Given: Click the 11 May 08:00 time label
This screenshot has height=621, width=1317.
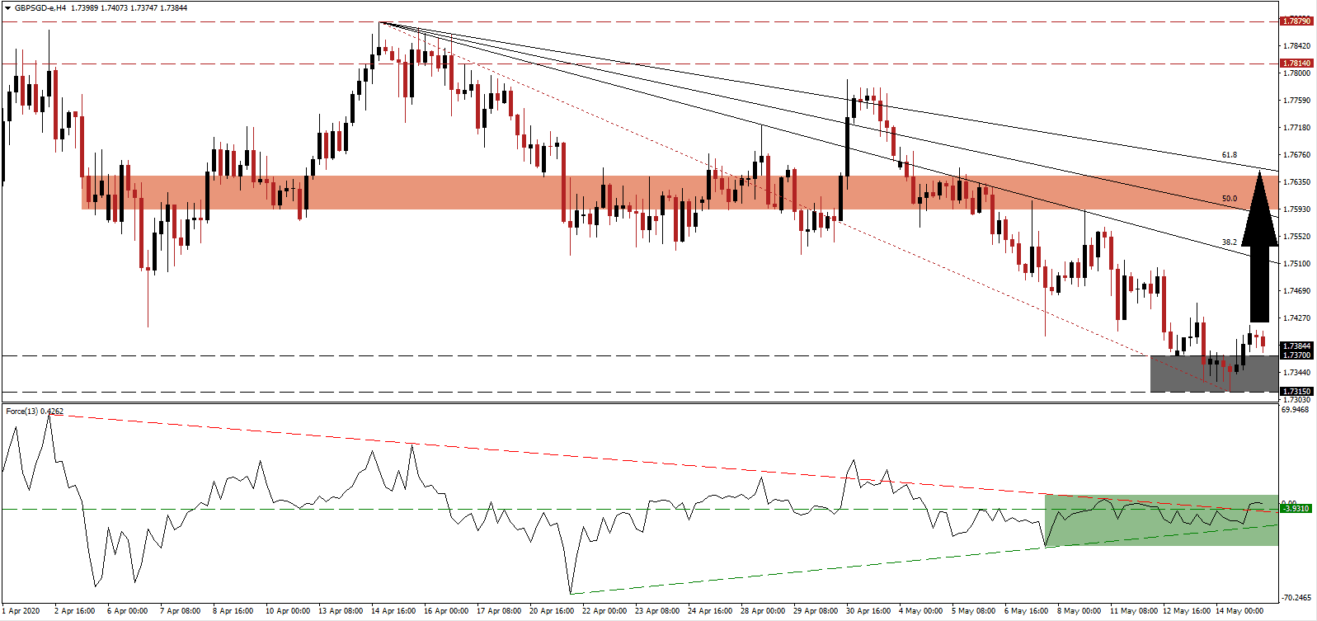Looking at the screenshot, I should (x=1133, y=611).
